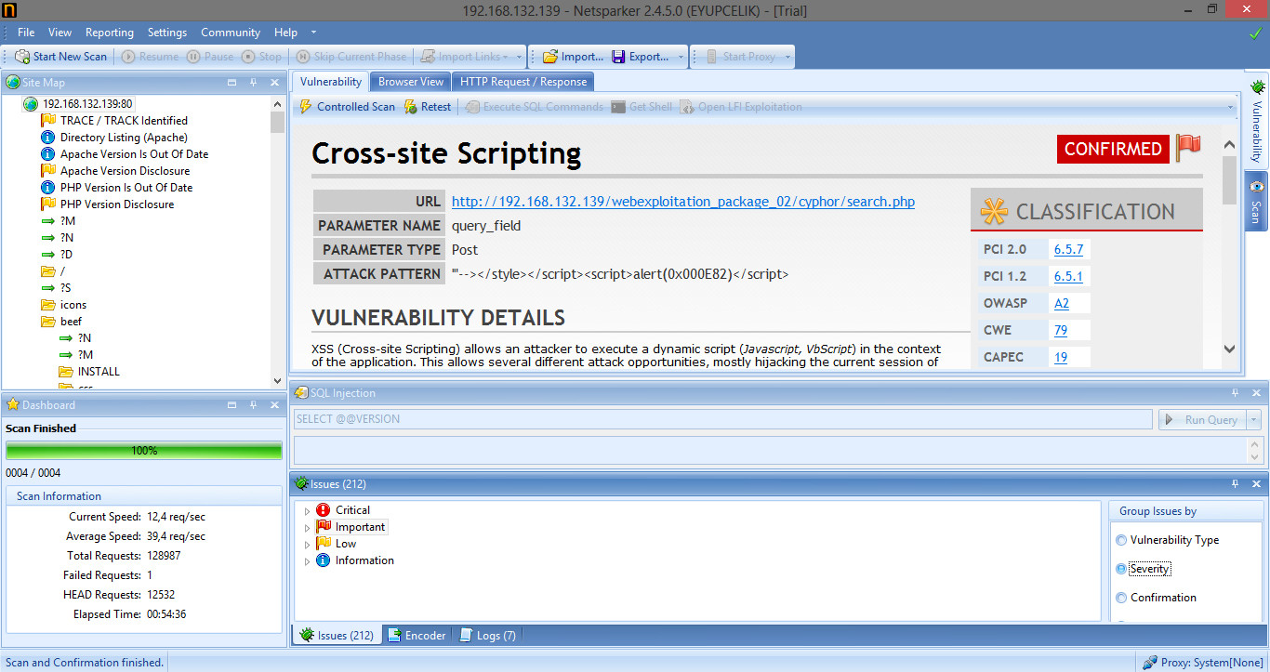Image resolution: width=1270 pixels, height=672 pixels.
Task: Expand the Critical issues group
Action: click(x=308, y=511)
